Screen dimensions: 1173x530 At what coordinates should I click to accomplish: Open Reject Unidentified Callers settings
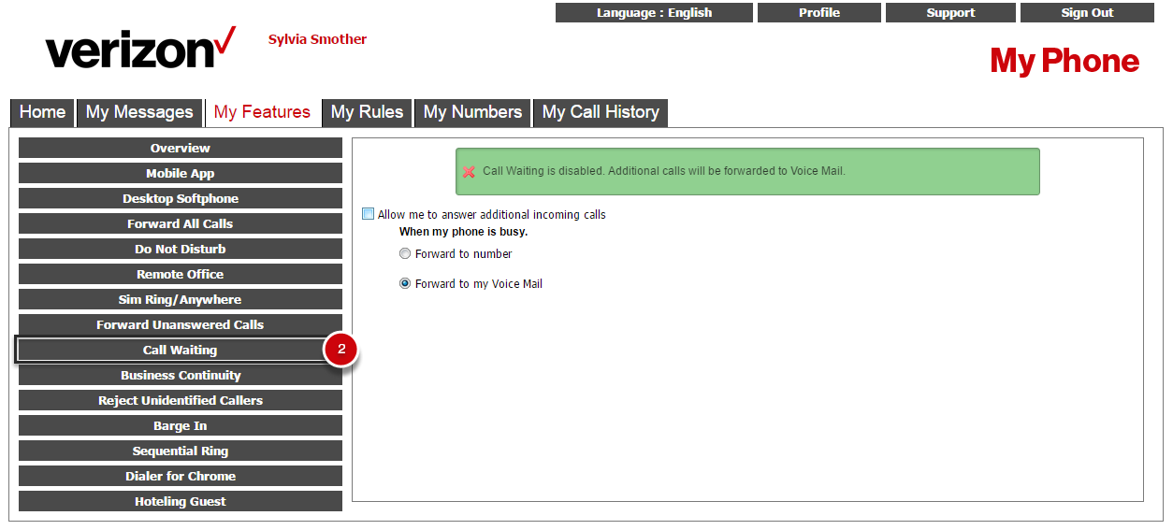[x=181, y=400]
